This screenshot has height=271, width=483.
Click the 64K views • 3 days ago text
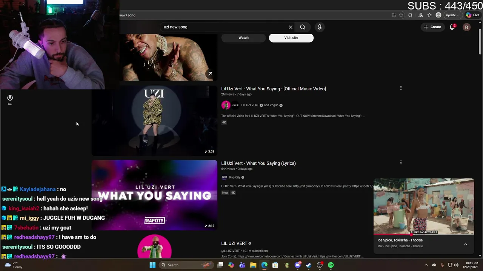(237, 169)
